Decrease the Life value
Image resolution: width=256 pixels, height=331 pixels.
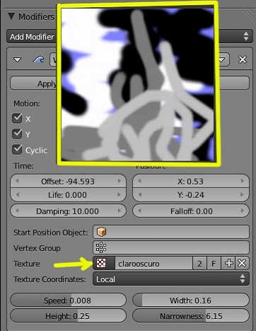click(x=17, y=194)
